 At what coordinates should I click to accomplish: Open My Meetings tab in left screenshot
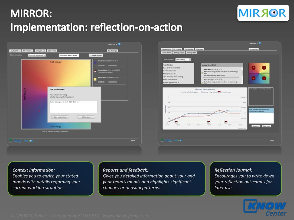click(113, 51)
